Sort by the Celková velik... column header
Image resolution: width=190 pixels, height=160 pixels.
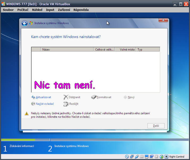pyautogui.click(x=104, y=50)
